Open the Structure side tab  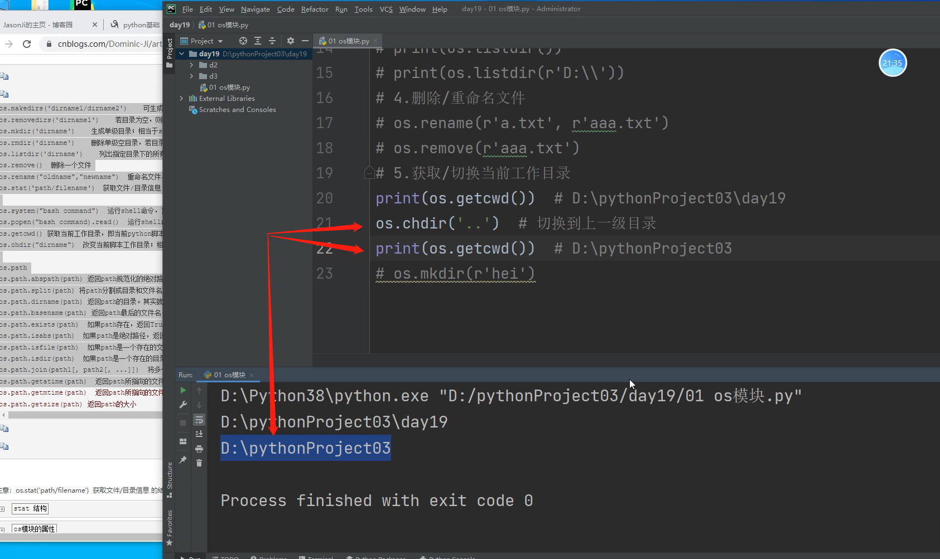coord(170,479)
